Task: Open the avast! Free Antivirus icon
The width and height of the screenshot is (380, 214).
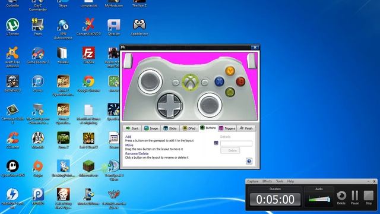Action: tap(12, 57)
